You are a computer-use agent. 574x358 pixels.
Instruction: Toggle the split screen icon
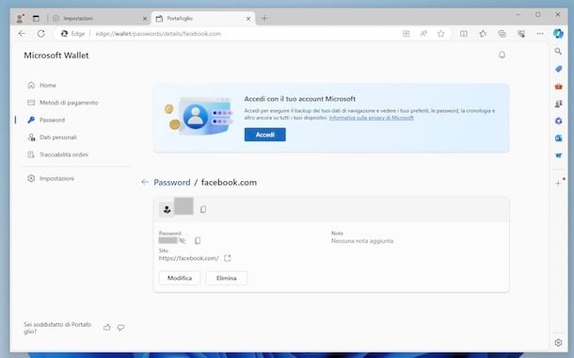464,34
